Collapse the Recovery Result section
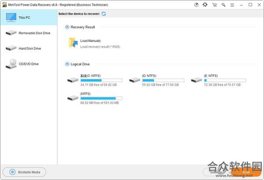Image resolution: width=264 pixels, height=180 pixels. coord(67,27)
